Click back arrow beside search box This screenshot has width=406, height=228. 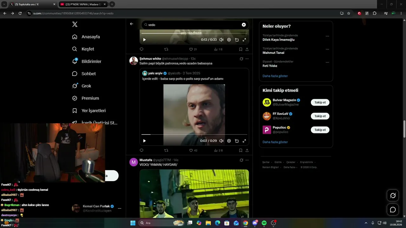(132, 24)
